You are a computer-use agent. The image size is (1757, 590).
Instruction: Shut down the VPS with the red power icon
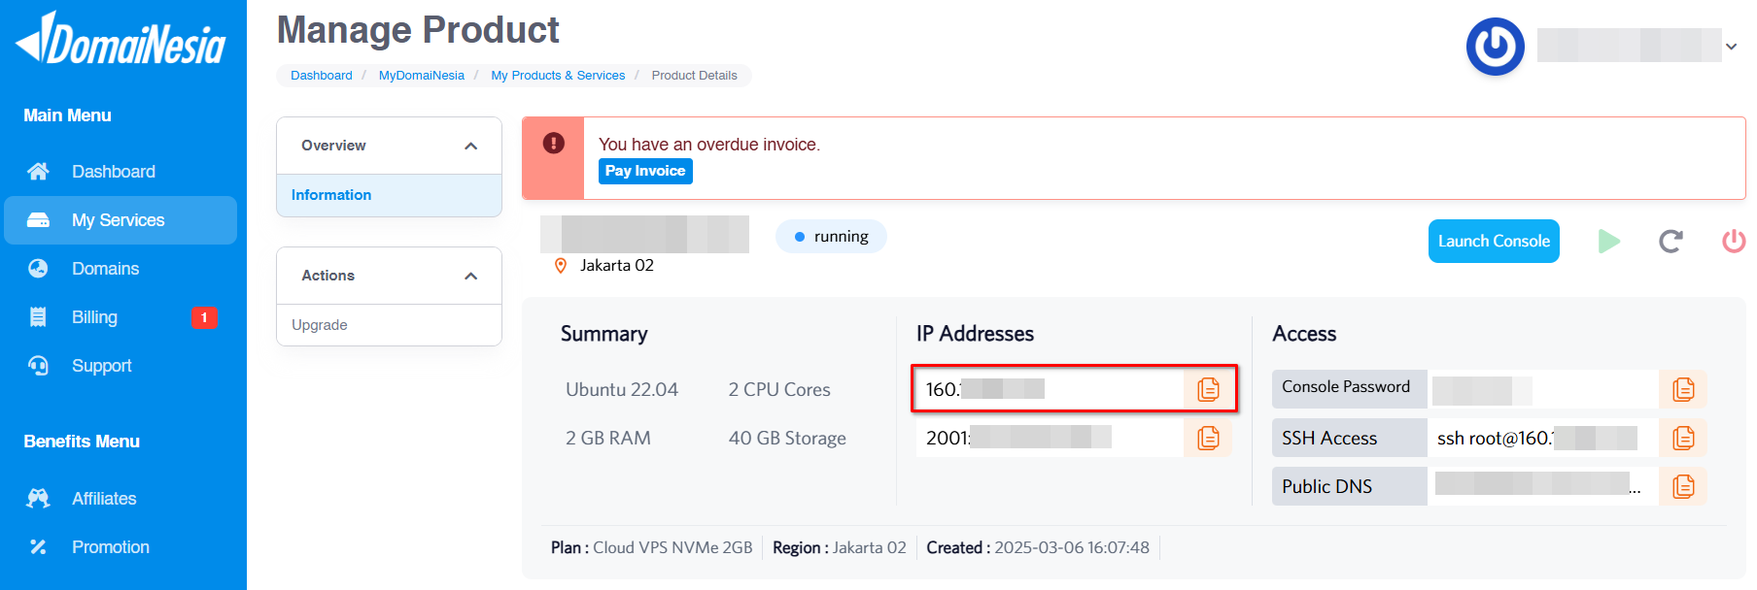(1733, 241)
